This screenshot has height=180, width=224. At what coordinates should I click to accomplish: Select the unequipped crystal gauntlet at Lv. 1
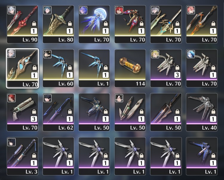pos(94,68)
